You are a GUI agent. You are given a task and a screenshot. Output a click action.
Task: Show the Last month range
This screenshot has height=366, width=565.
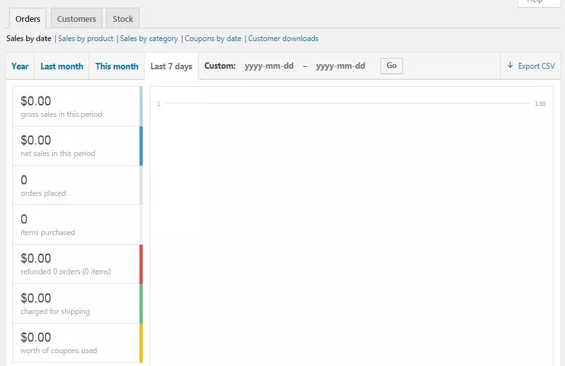pos(62,66)
